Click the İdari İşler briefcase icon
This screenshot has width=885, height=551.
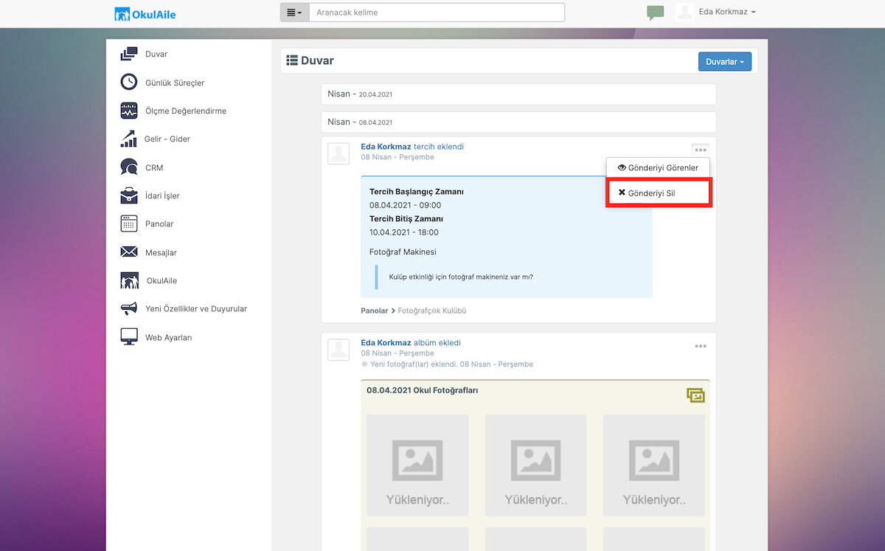point(129,195)
